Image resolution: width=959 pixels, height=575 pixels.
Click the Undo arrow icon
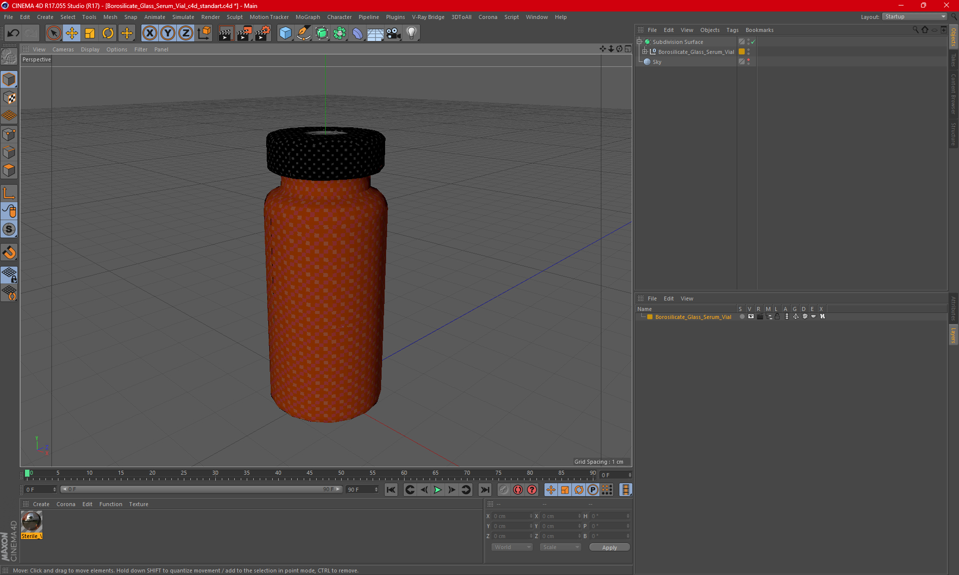(13, 33)
